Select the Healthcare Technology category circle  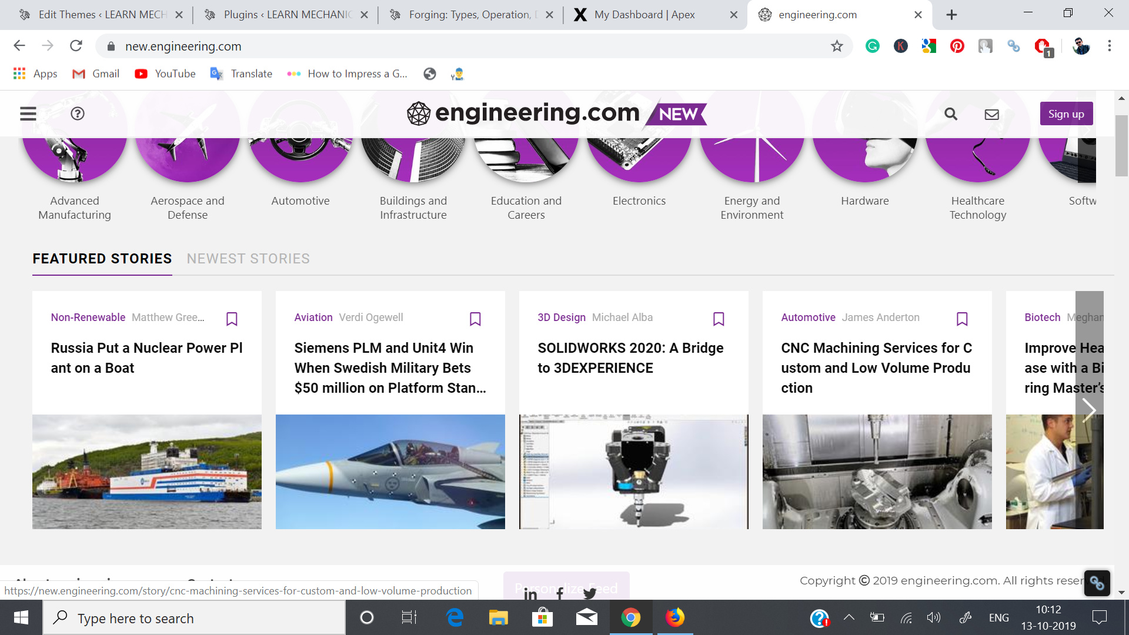(978, 159)
